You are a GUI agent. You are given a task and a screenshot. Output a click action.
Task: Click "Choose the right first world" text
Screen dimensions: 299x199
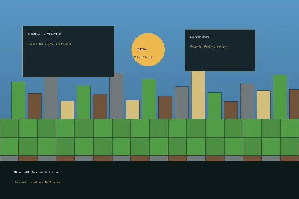click(x=49, y=44)
